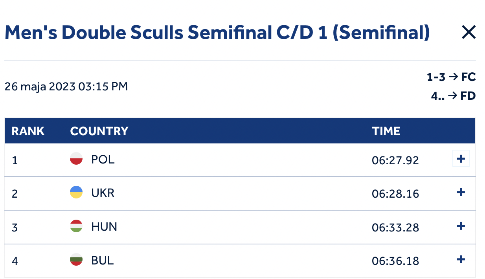
Task: Sort by the COUNTRY column header
Action: pos(99,131)
